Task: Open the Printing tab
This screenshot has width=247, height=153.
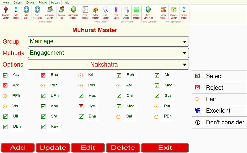Action: (43, 3)
